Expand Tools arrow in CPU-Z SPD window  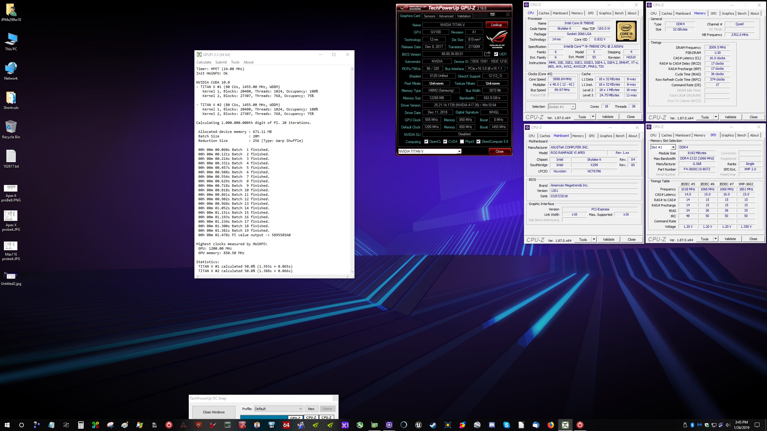click(x=715, y=239)
